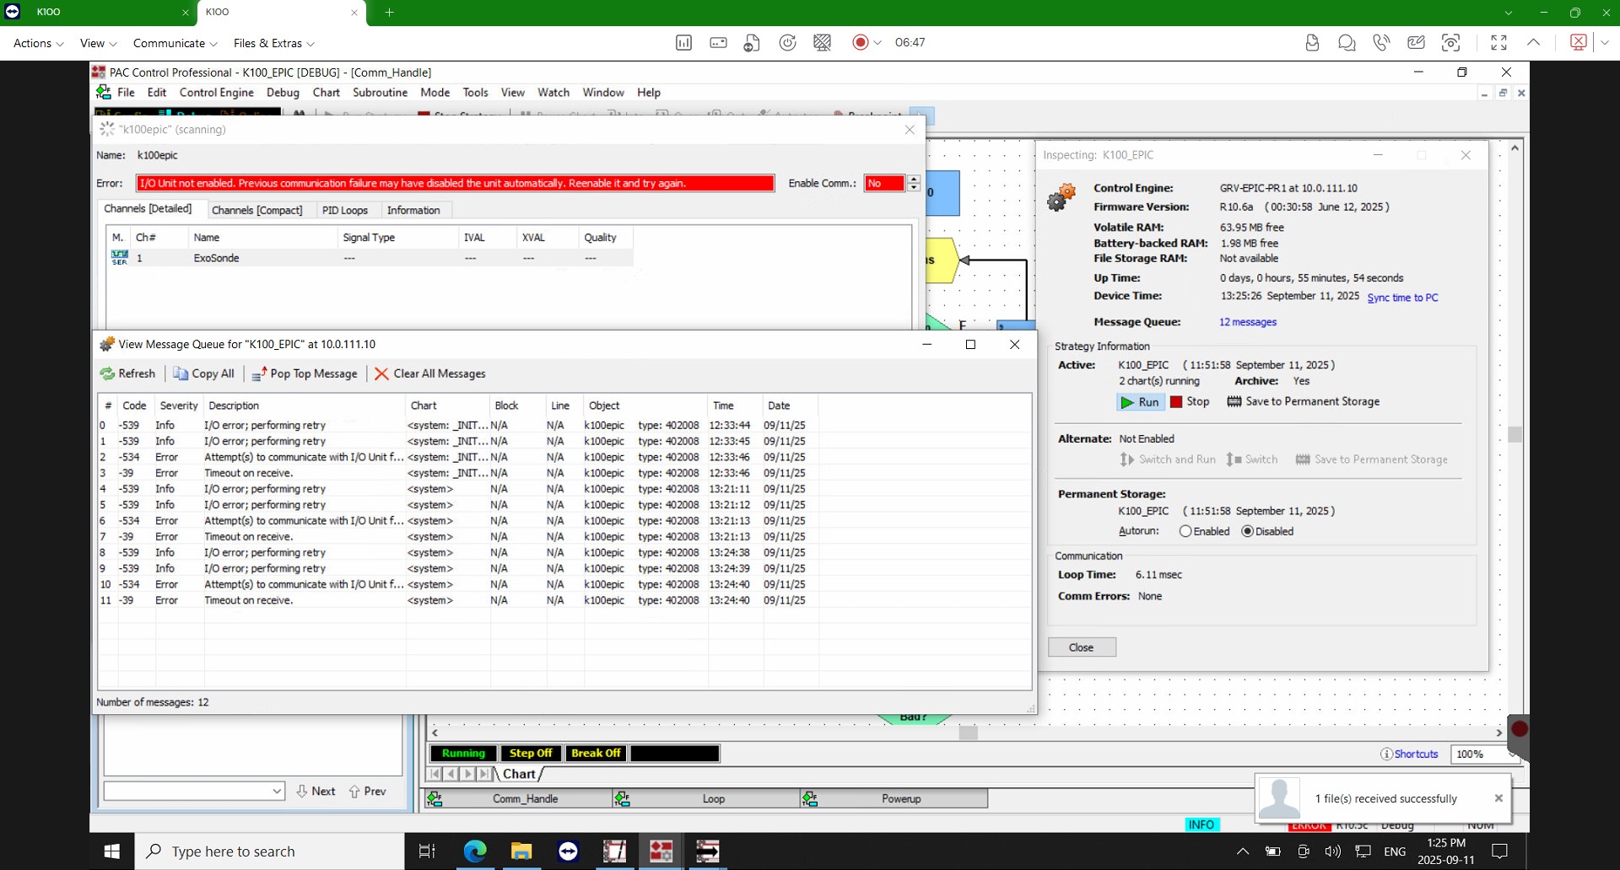The width and height of the screenshot is (1620, 870).
Task: Select Autorun Disabled radio button
Action: (1247, 531)
